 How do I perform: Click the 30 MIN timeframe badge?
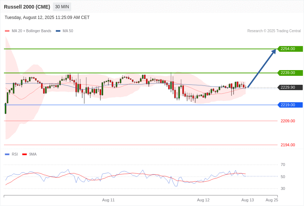pos(62,7)
